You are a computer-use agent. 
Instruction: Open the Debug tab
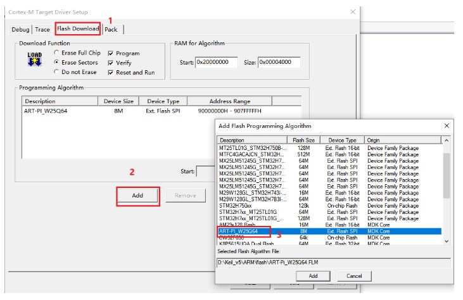point(20,30)
